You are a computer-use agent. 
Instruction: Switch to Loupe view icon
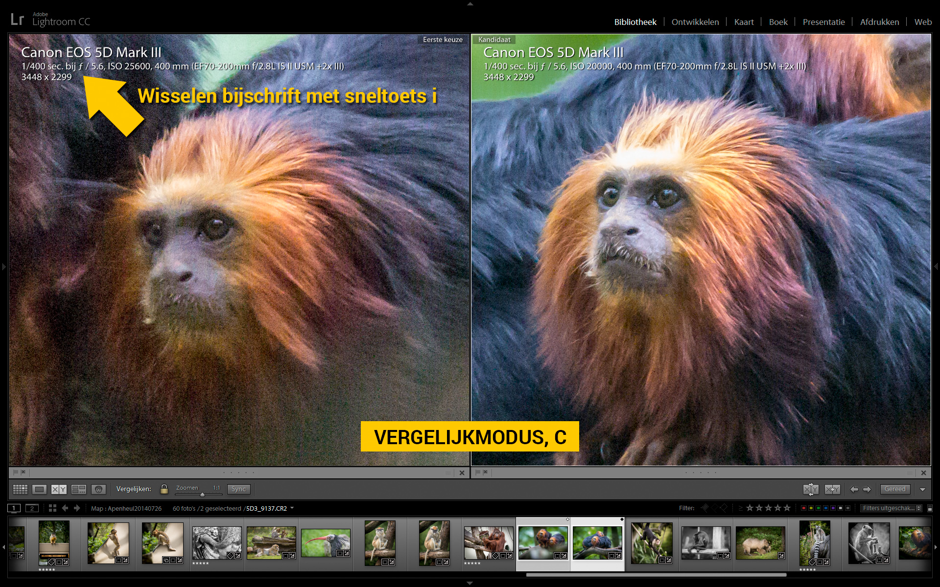point(39,489)
